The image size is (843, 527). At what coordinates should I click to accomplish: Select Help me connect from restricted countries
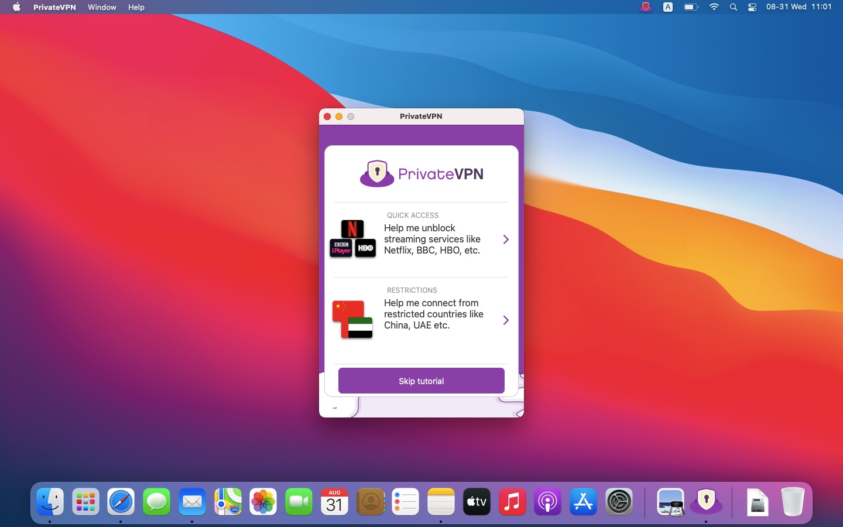tap(433, 314)
